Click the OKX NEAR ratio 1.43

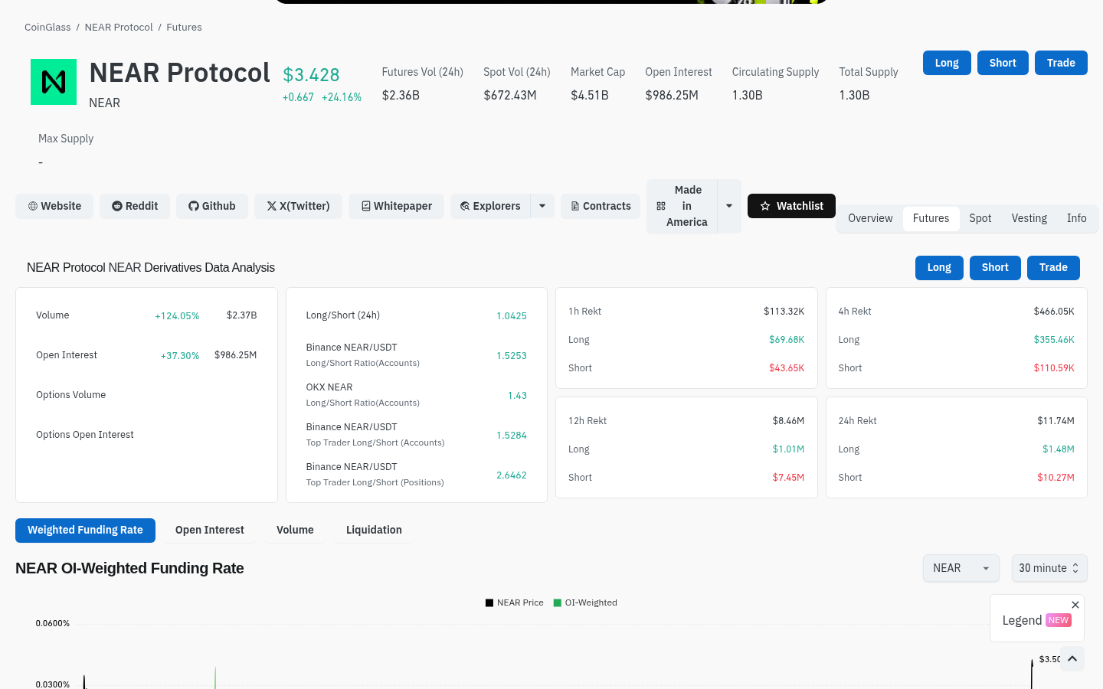click(517, 396)
